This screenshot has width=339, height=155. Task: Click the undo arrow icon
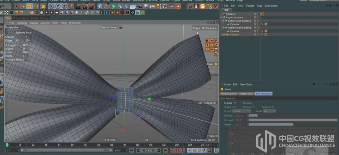[x=2, y=6]
